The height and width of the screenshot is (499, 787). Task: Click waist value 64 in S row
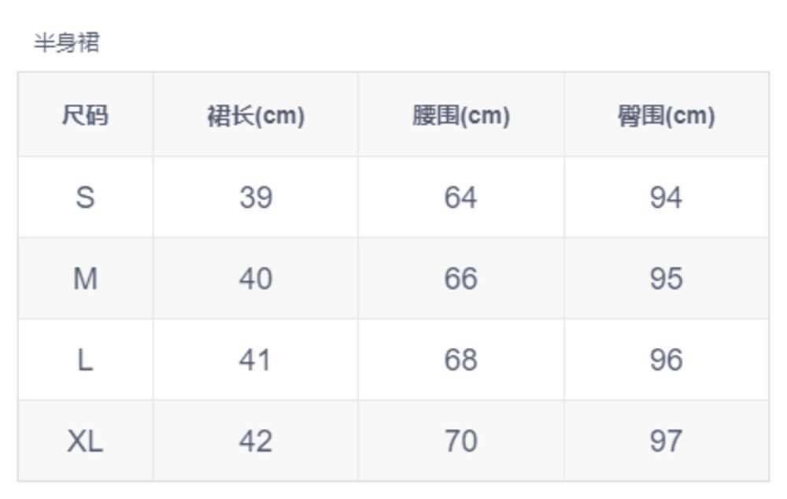[460, 197]
